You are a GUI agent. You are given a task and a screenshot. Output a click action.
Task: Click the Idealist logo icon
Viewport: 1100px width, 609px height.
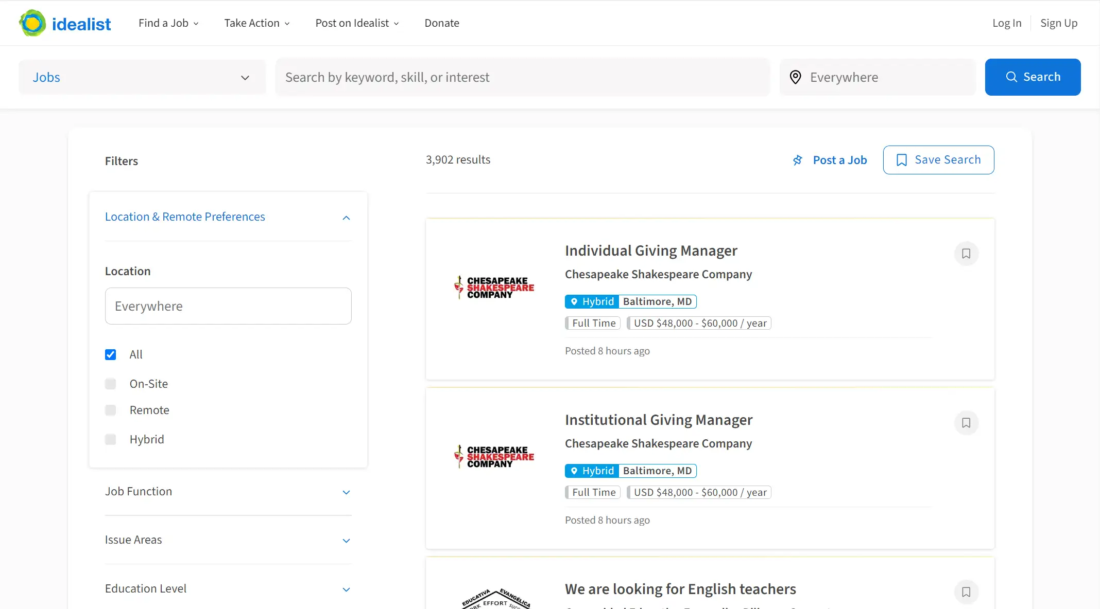tap(32, 23)
